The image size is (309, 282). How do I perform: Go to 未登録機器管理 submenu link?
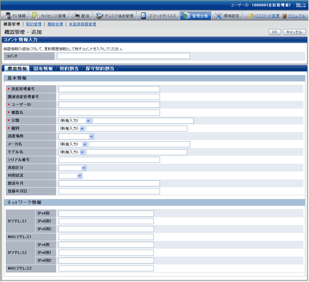(83, 24)
